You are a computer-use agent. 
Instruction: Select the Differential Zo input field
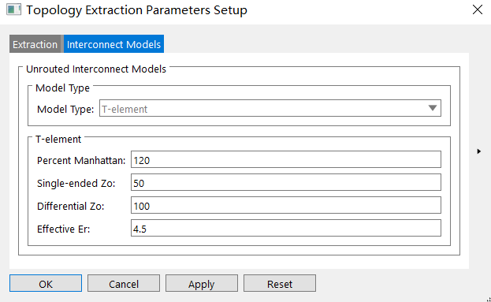(x=286, y=205)
